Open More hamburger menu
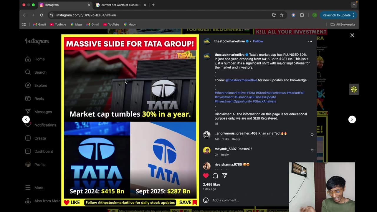Viewport: 377px width, 212px height. tap(28, 188)
